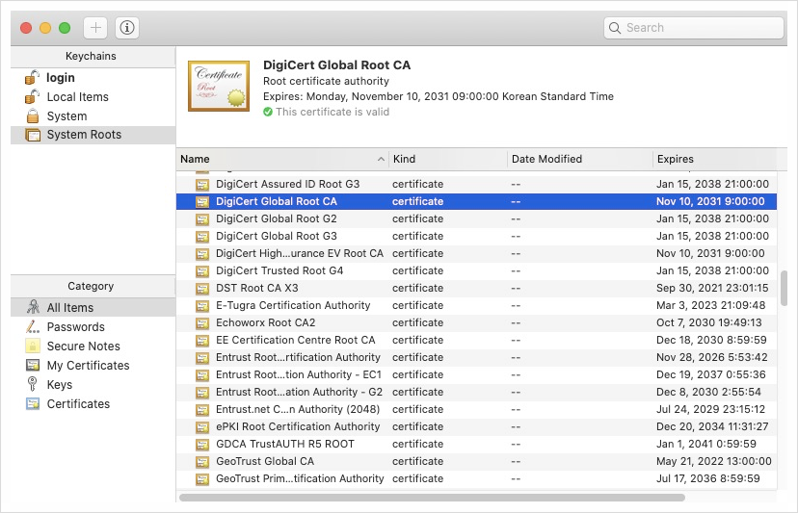
Task: Select DigiCert High...urance EV Root CA row
Action: point(476,253)
